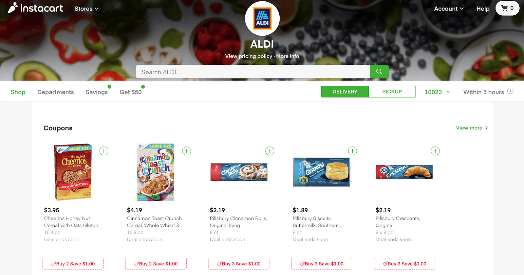Click Buy 2 Save $1.00 Cheerios coupon
The height and width of the screenshot is (275, 524).
tap(73, 264)
